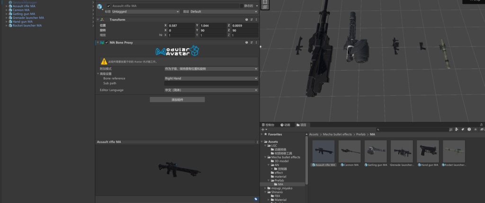
Task: Open Transform component three-dot menu
Action: pyautogui.click(x=256, y=19)
